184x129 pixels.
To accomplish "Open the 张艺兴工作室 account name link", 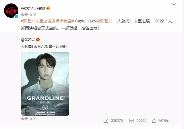I will (33, 9).
